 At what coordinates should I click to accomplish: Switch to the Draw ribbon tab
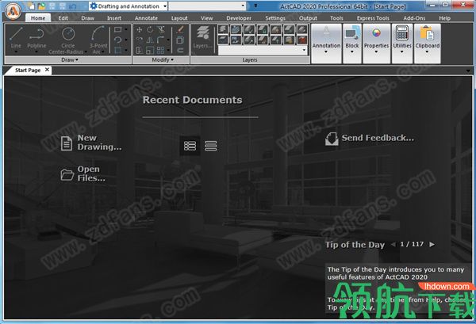click(x=88, y=18)
